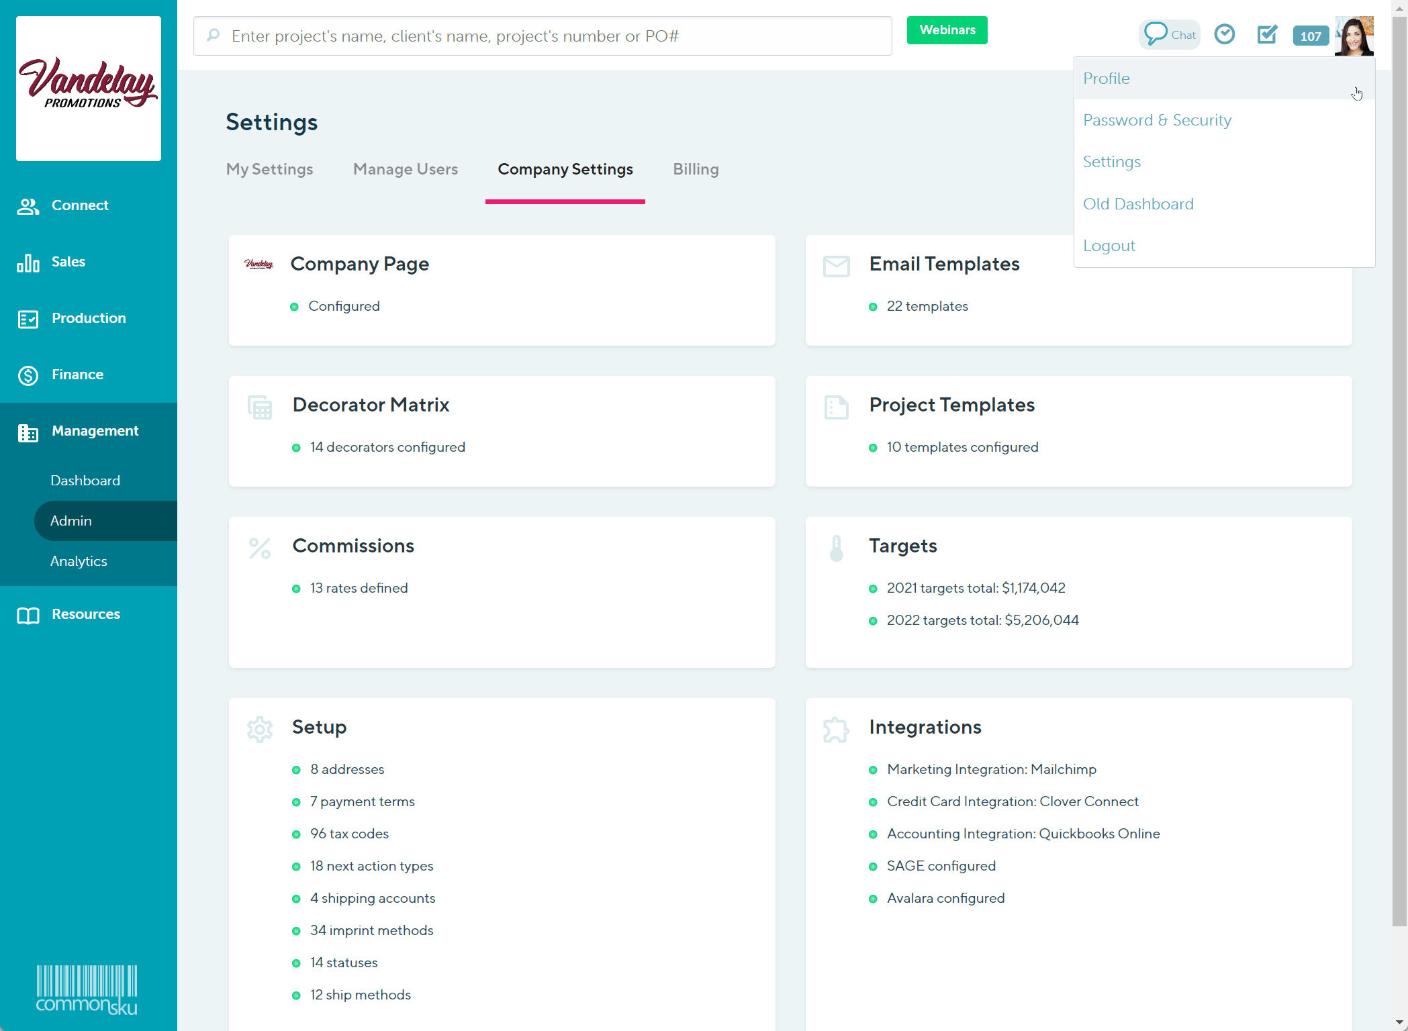Open the Chat bubble icon
The image size is (1408, 1031).
tap(1156, 34)
